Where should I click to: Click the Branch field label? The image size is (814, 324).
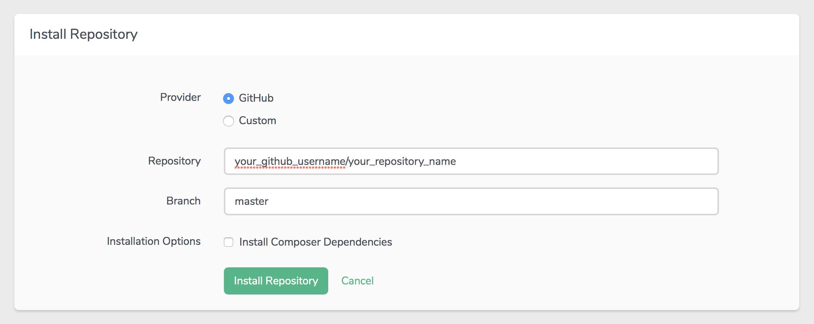click(x=183, y=201)
